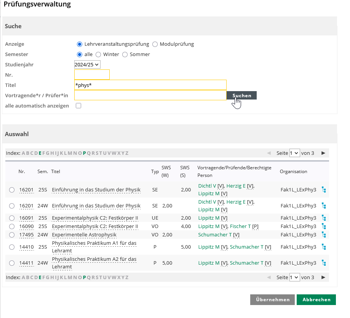Click tree icon in Physikalisches Praktikum A2 row
The image size is (350, 318).
click(324, 263)
